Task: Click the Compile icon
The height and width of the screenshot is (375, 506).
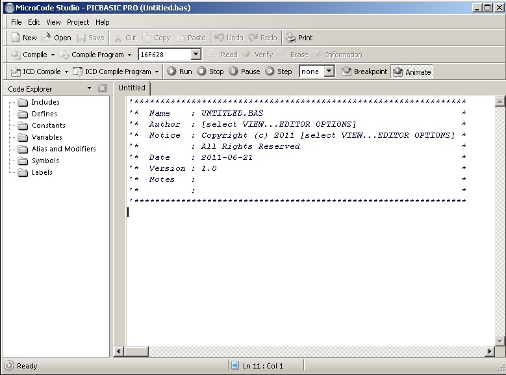Action: (16, 55)
